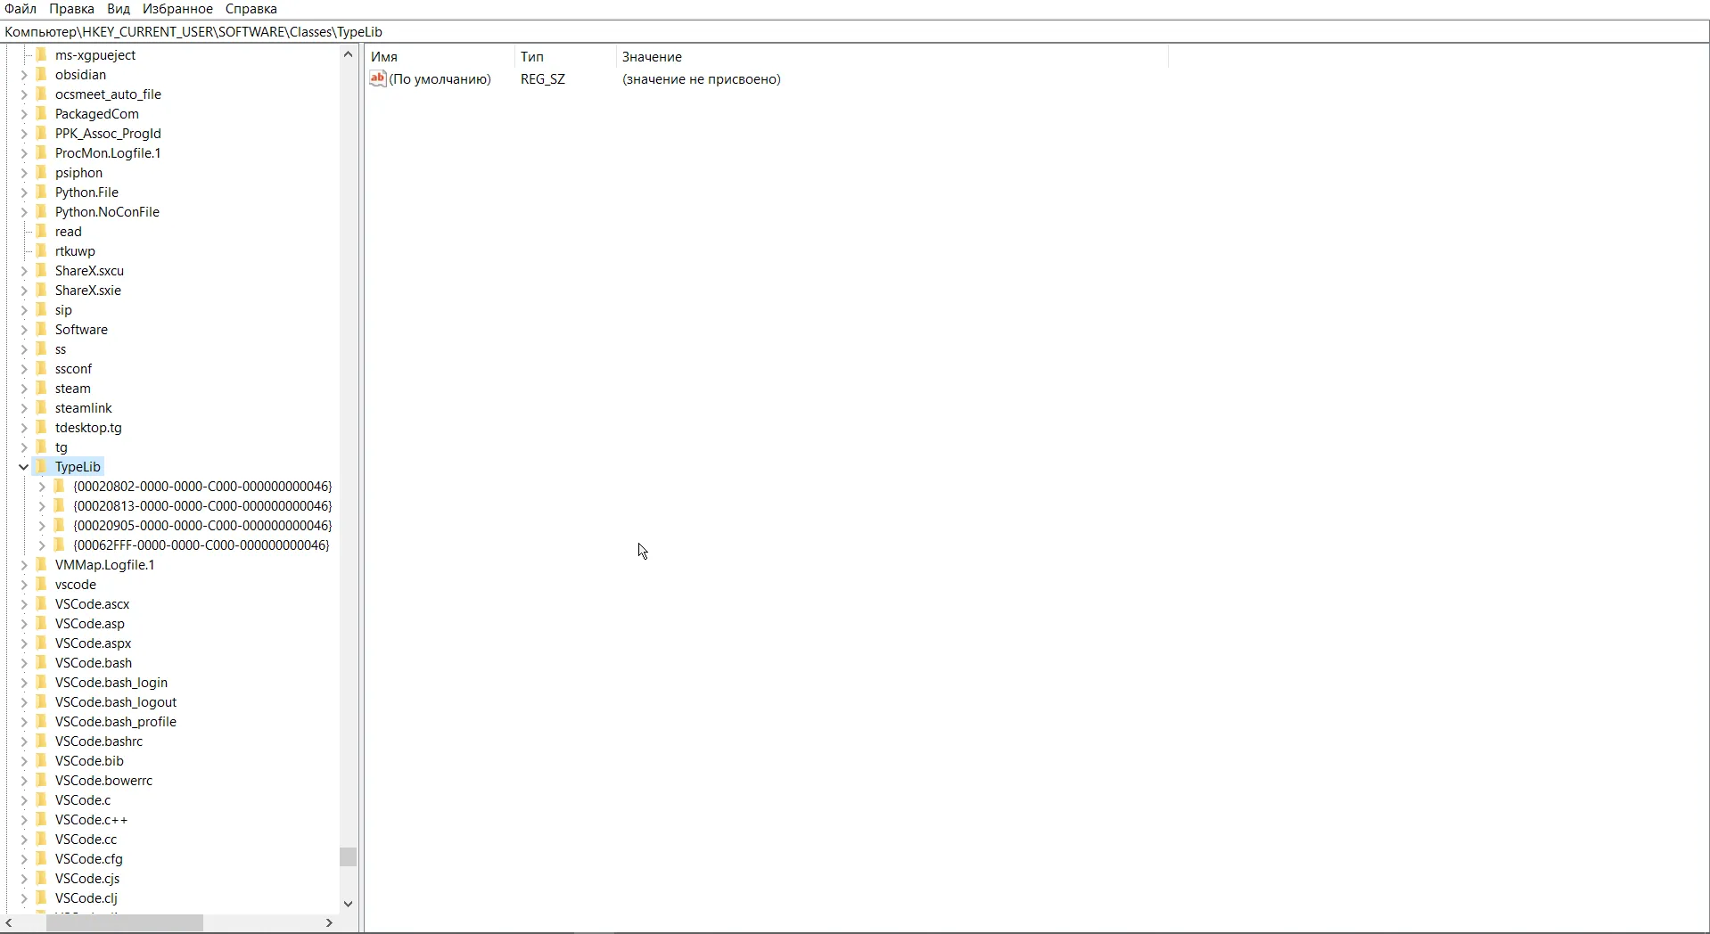1710x934 pixels.
Task: Open the Справка menu
Action: coord(251,9)
